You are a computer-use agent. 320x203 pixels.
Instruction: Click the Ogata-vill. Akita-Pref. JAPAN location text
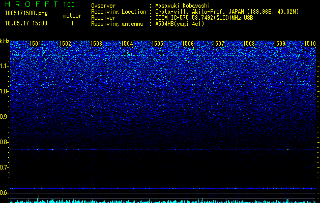tap(227, 12)
